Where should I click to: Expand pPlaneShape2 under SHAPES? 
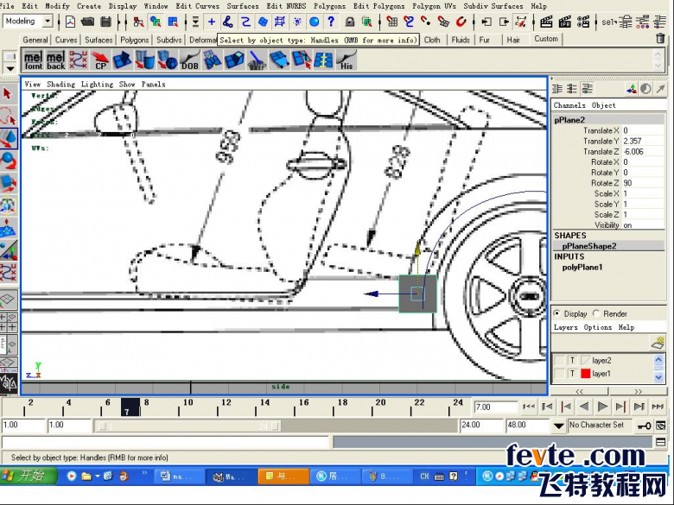(589, 246)
